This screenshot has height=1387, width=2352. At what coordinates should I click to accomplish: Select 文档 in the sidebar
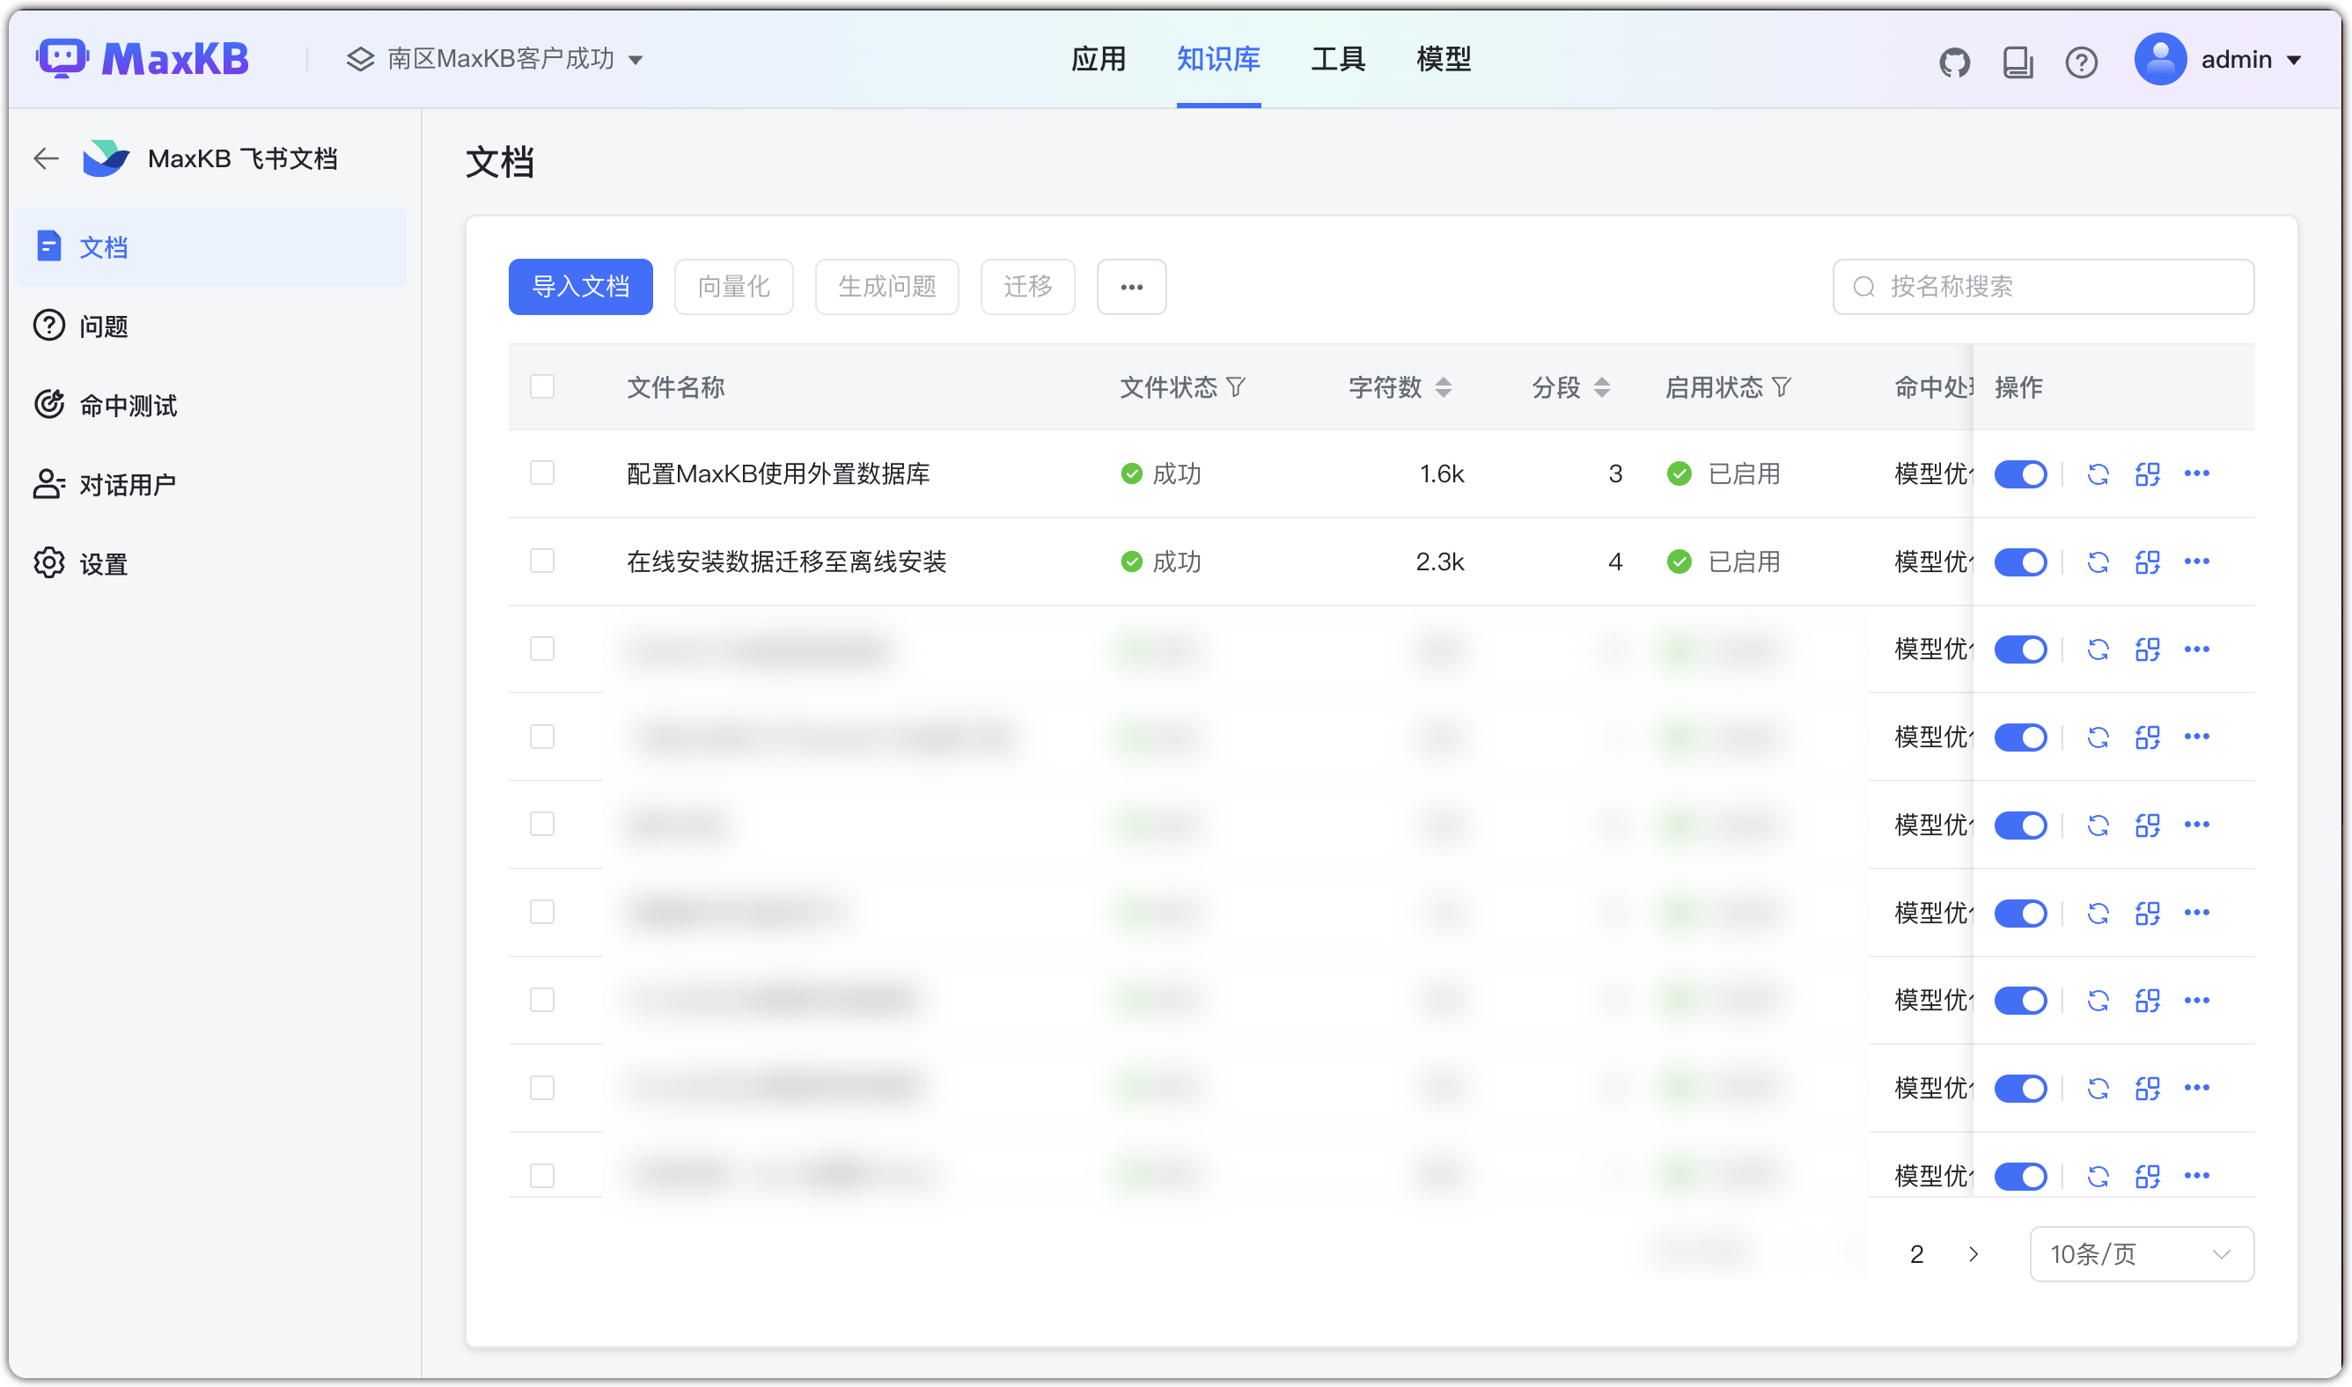(211, 246)
